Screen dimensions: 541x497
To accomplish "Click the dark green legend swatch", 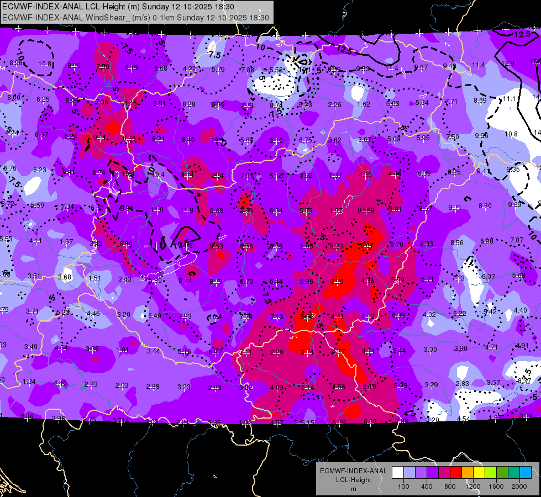I will coord(502,473).
